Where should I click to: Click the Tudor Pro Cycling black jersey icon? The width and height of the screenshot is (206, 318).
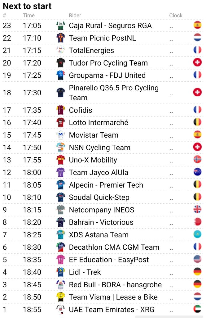pyautogui.click(x=60, y=63)
